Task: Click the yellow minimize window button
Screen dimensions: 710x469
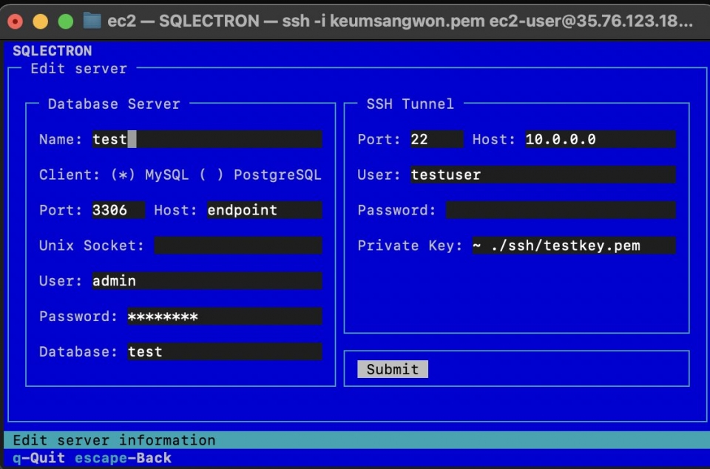Action: (x=40, y=21)
